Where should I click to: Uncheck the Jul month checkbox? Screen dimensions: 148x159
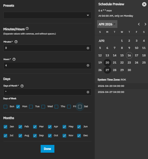tap(5, 136)
